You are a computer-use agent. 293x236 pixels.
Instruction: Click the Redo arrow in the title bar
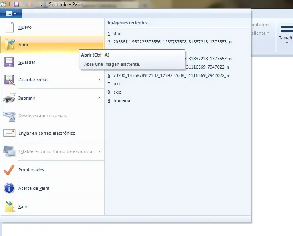point(34,4)
